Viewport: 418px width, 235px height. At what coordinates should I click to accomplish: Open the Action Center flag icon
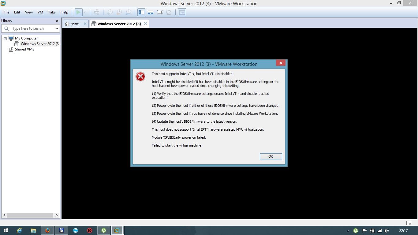pyautogui.click(x=364, y=231)
